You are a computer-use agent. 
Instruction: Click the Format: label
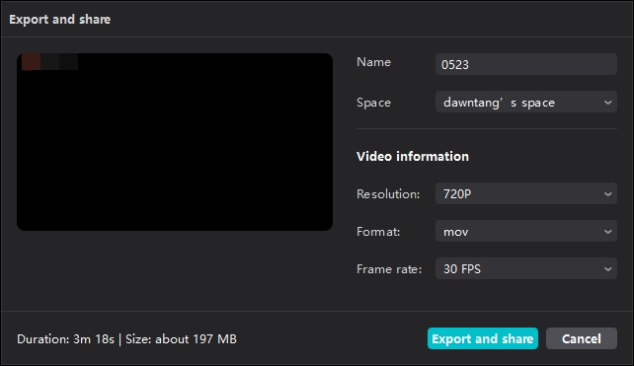pos(378,232)
